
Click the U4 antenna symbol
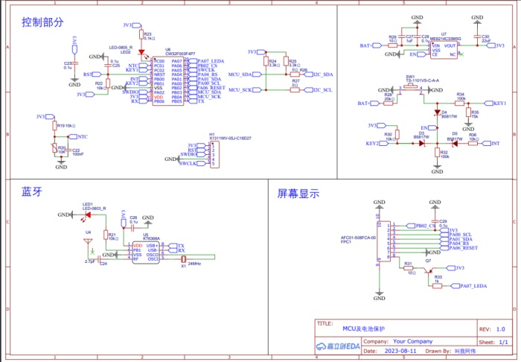click(x=89, y=244)
